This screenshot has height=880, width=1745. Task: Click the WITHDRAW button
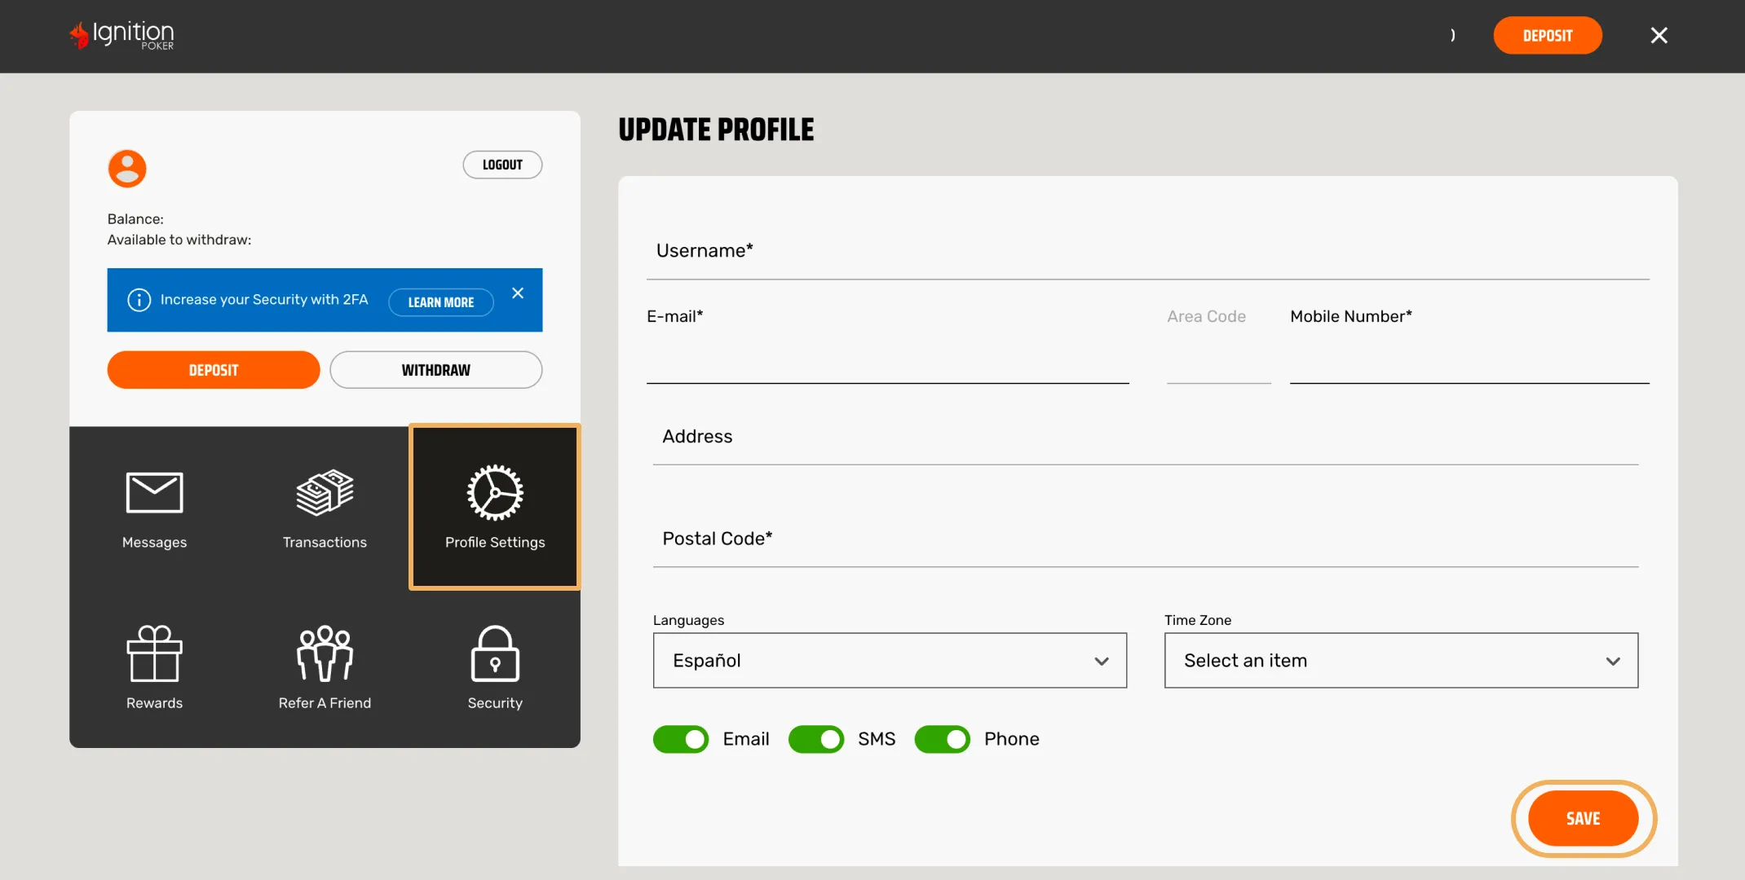pyautogui.click(x=436, y=370)
